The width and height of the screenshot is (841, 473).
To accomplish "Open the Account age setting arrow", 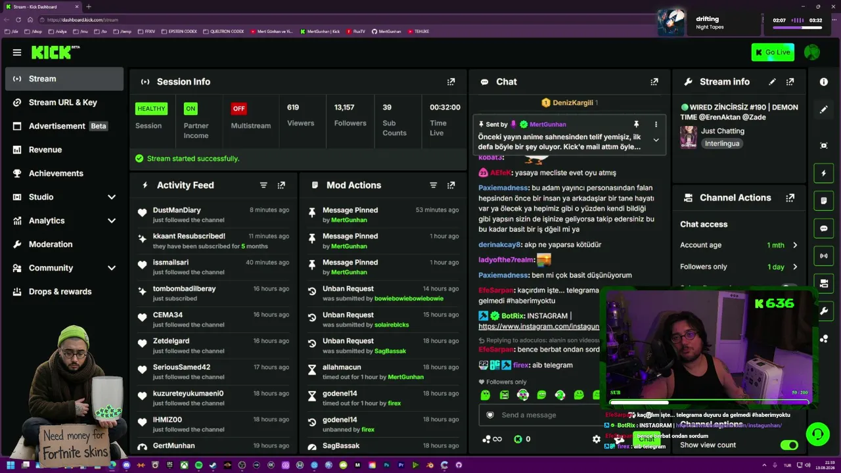I will pos(795,245).
